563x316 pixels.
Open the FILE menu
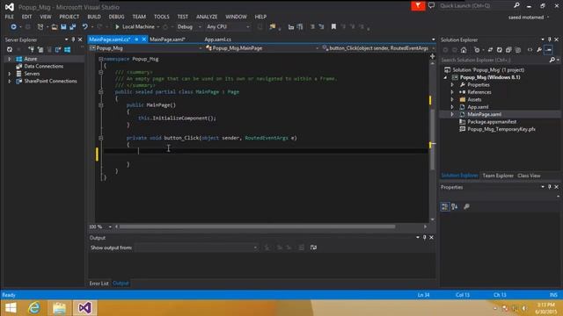coord(10,17)
